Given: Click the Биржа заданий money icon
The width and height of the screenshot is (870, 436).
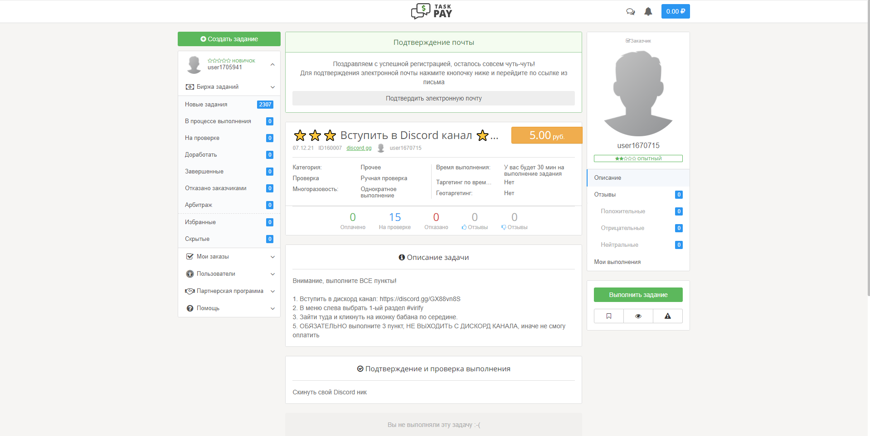Looking at the screenshot, I should (x=190, y=87).
